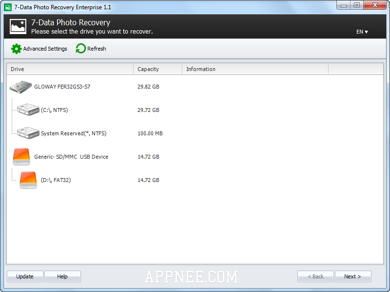390x292 pixels.
Task: Open the Help button
Action: point(62,276)
